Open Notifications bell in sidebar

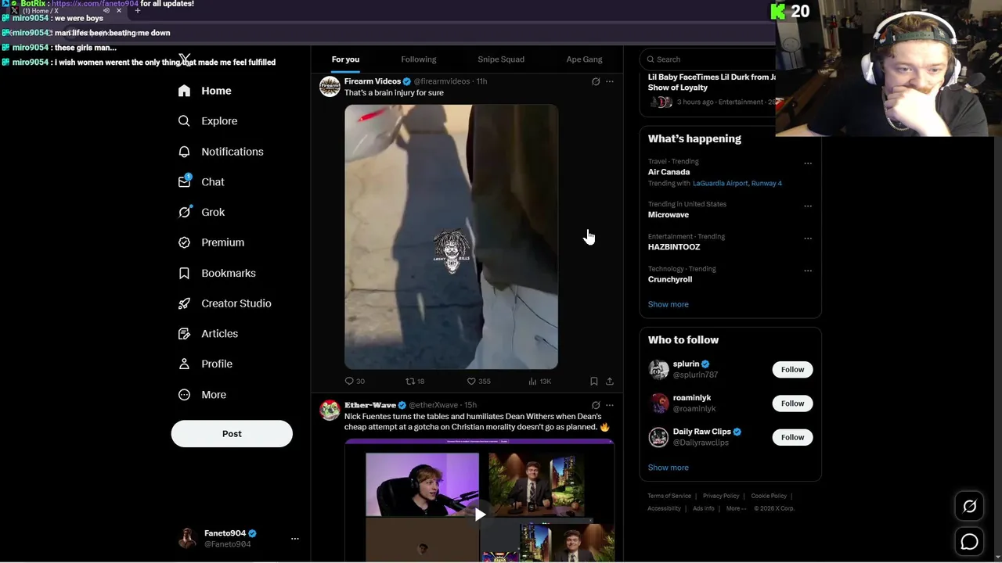tap(221, 152)
